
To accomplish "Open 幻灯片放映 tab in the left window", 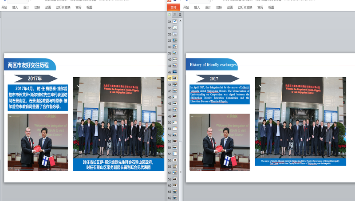I will click(63, 8).
